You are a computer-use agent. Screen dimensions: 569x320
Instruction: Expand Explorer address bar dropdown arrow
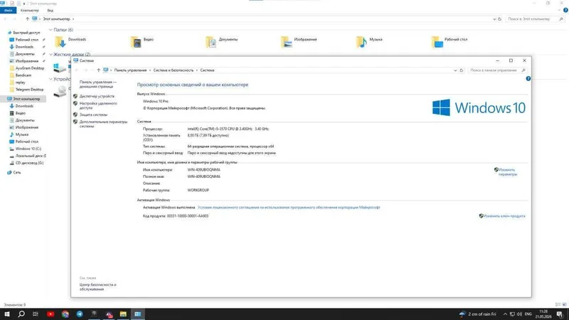[x=494, y=19]
